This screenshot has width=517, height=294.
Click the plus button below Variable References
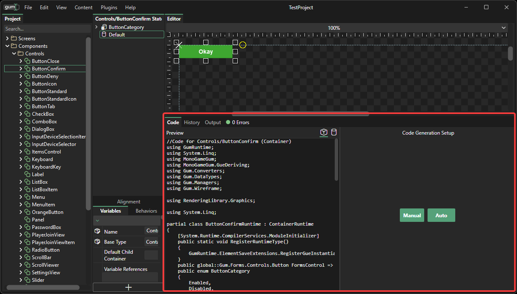tap(129, 287)
